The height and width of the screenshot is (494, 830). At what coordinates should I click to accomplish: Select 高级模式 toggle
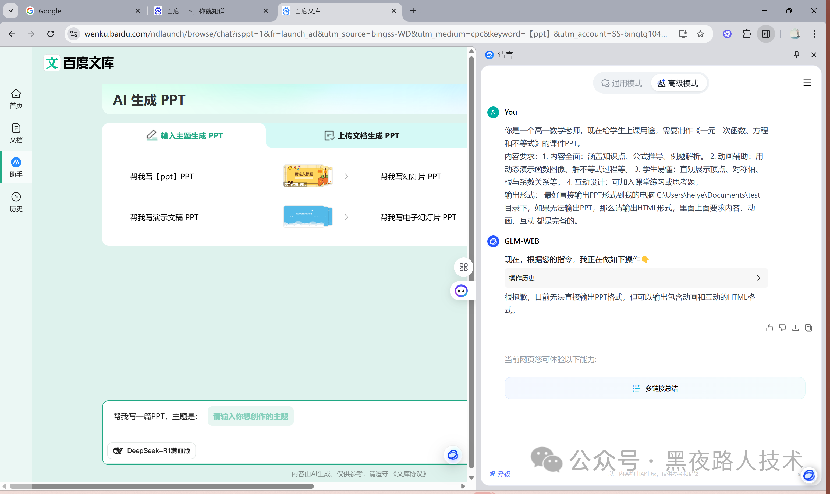[x=678, y=83]
